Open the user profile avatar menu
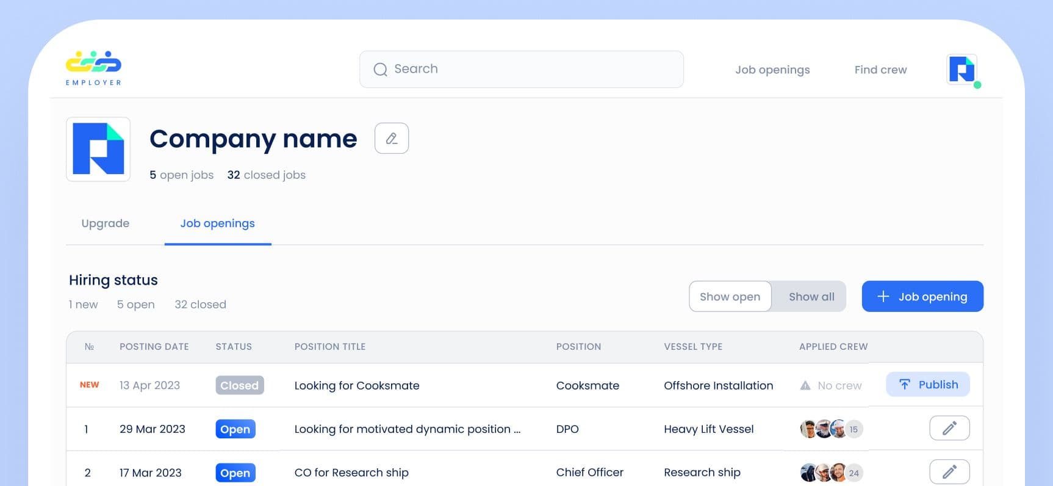Screen dimensions: 1053x486 pos(962,70)
